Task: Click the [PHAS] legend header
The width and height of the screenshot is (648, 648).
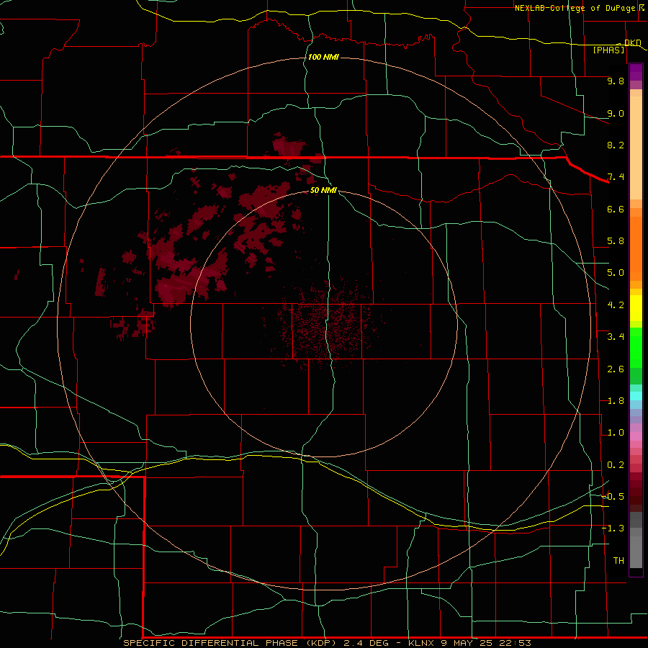Action: click(x=608, y=50)
